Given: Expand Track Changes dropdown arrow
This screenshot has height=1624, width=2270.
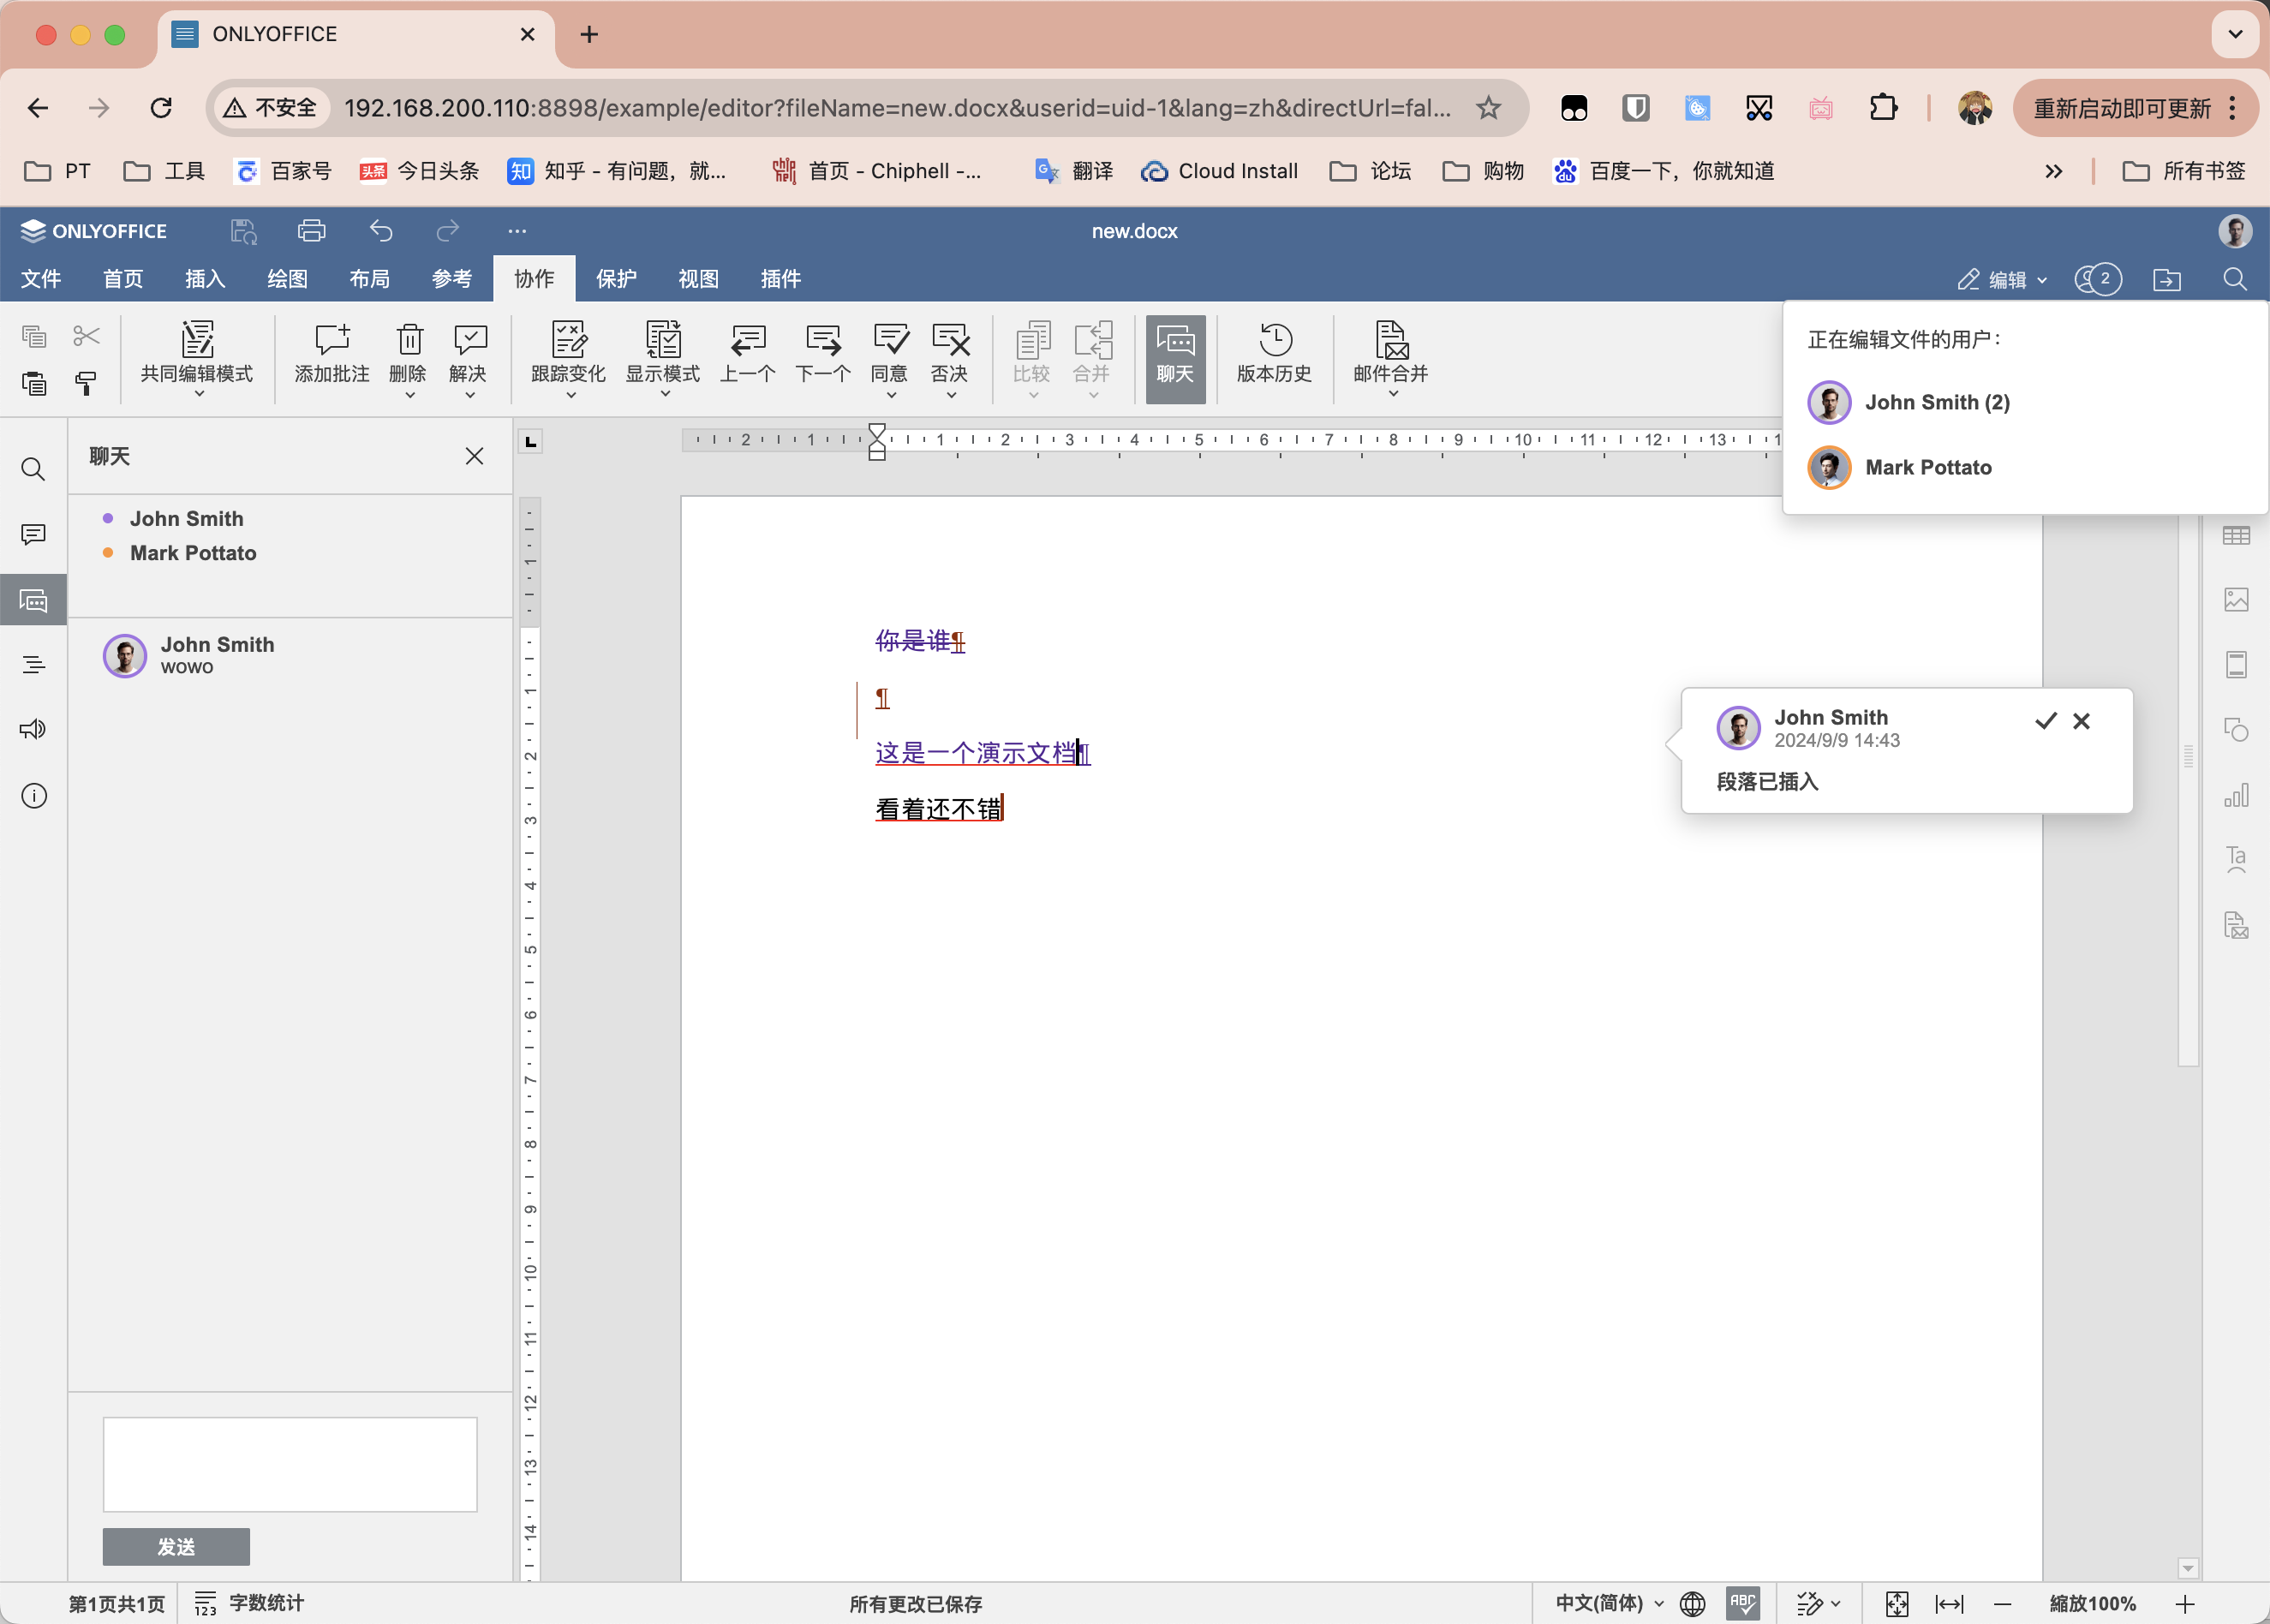Looking at the screenshot, I should click(x=570, y=395).
